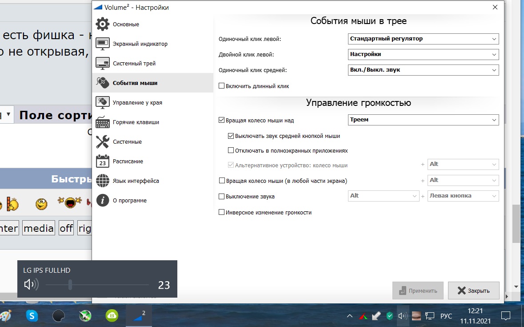This screenshot has width=524, height=327.
Task: Expand Одиночный клик средней dropdown
Action: (x=423, y=70)
